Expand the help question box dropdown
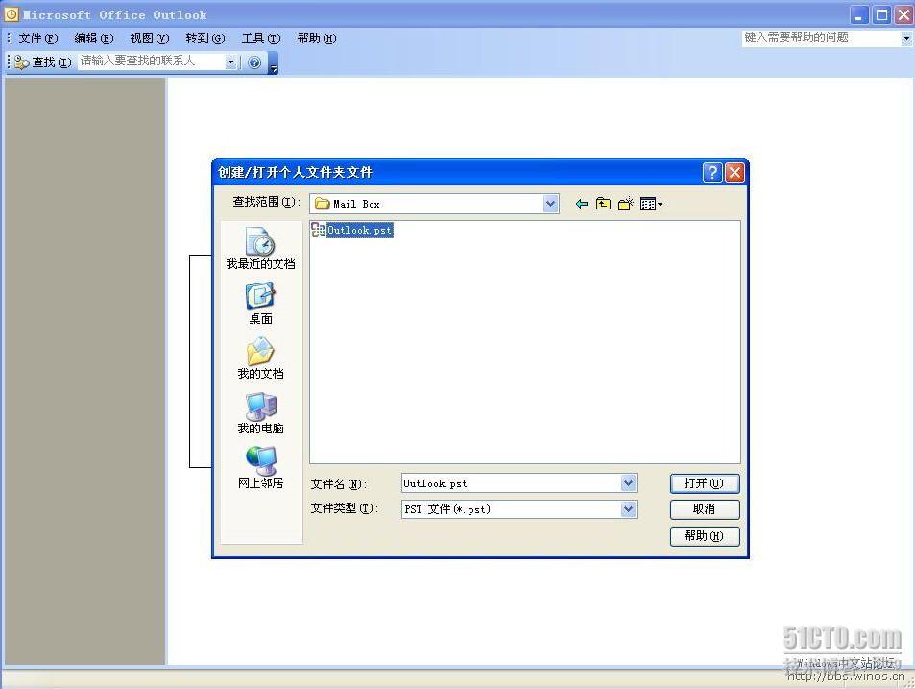The image size is (915, 689). point(905,38)
